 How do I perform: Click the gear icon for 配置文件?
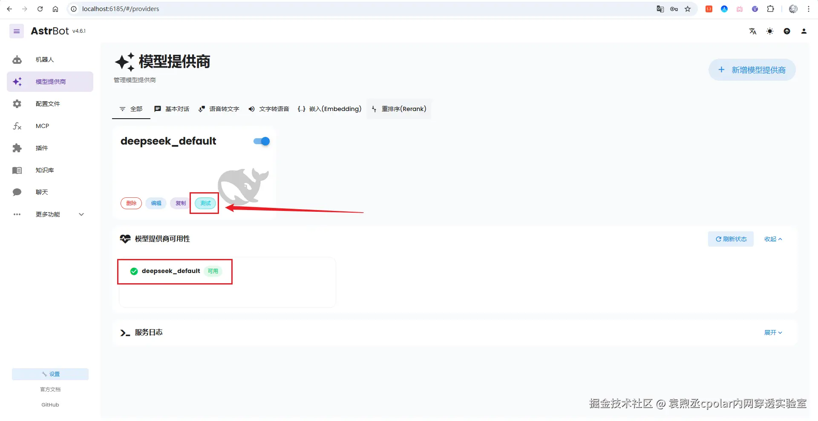tap(17, 104)
